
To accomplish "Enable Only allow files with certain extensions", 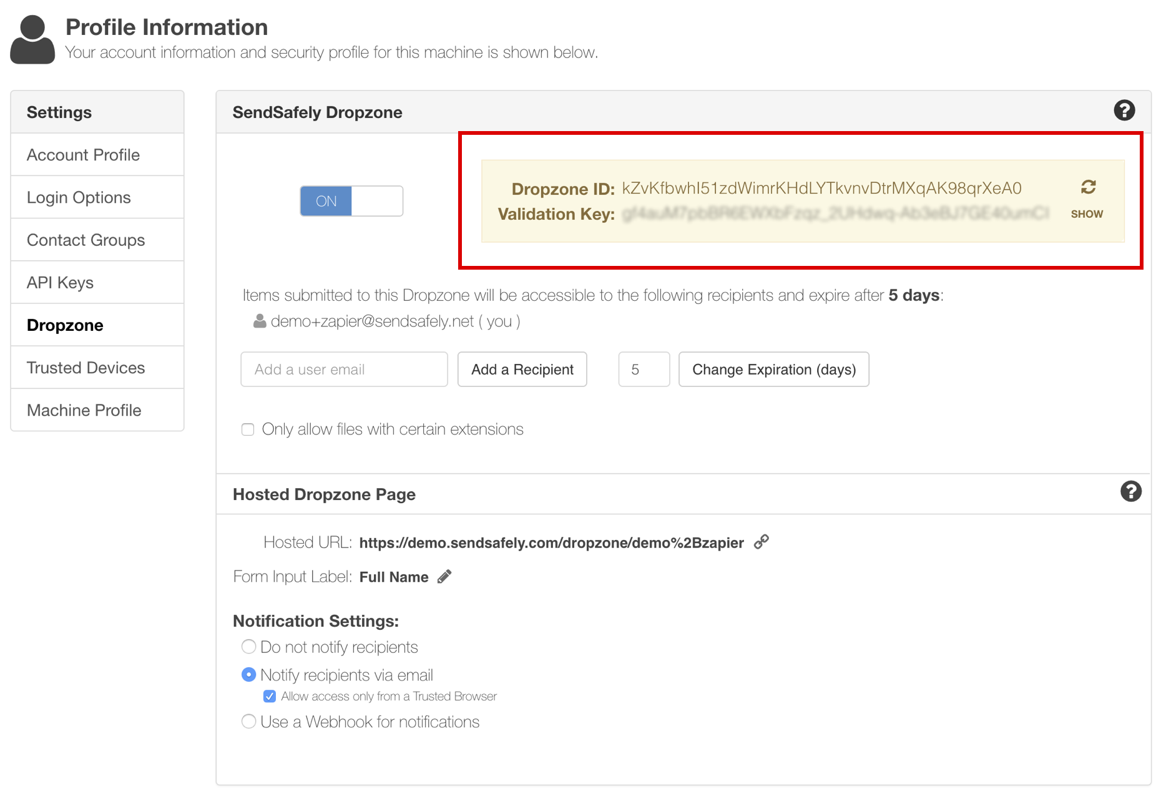I will [248, 429].
